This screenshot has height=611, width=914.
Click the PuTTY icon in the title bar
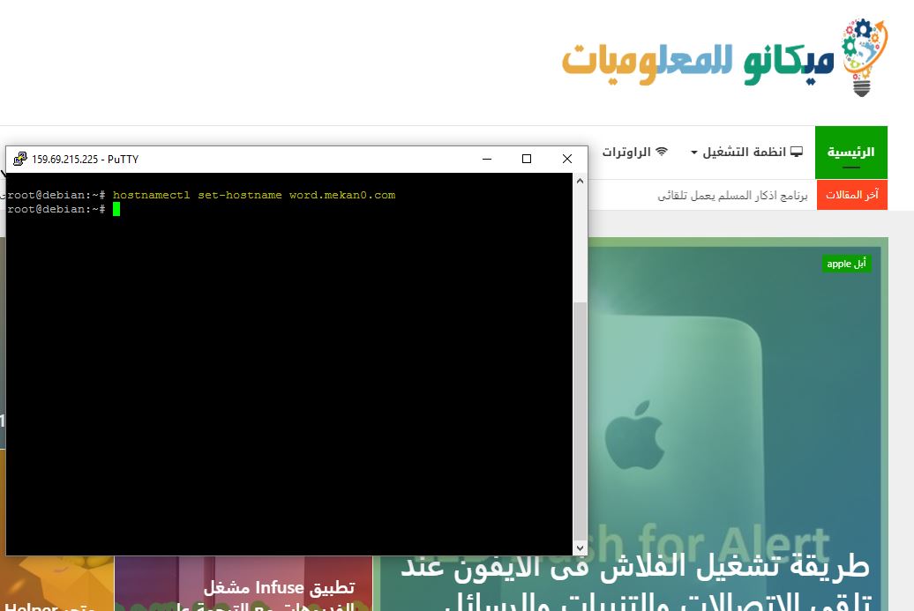click(20, 159)
